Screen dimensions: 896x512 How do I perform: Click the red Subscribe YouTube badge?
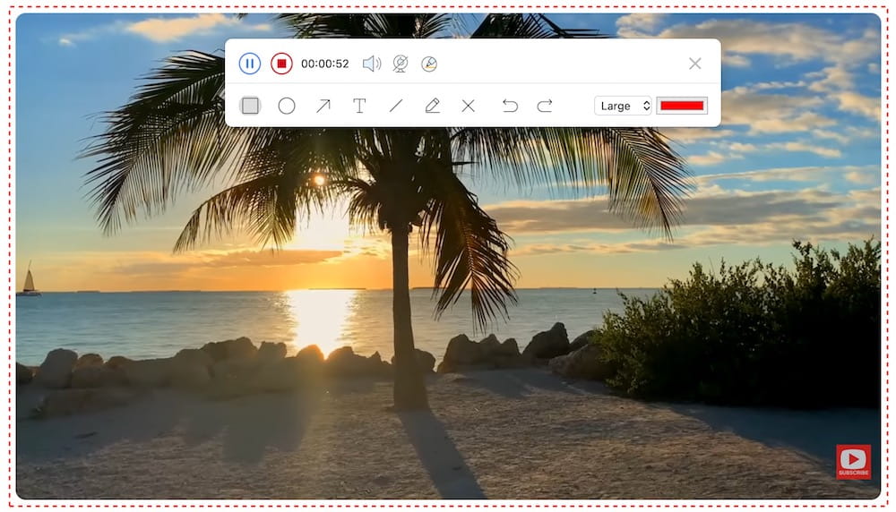click(x=853, y=462)
